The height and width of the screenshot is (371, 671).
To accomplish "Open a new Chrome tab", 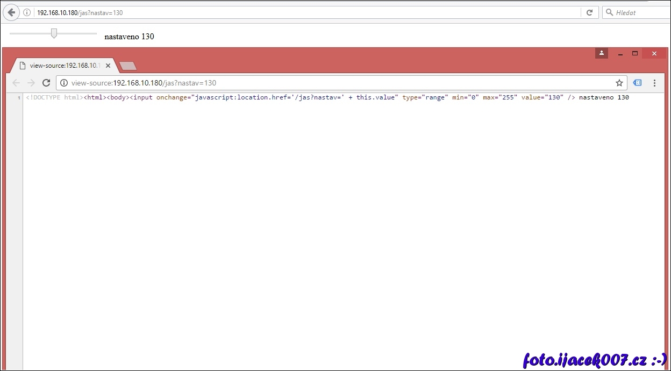I will (128, 66).
